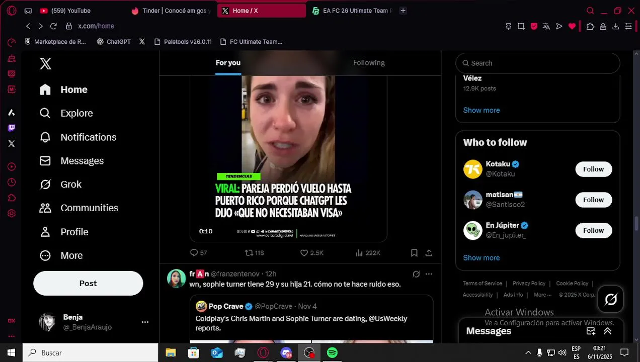Viewport: 640px width, 362px height.
Task: Take a snapshot with the capture icon
Action: point(521,26)
